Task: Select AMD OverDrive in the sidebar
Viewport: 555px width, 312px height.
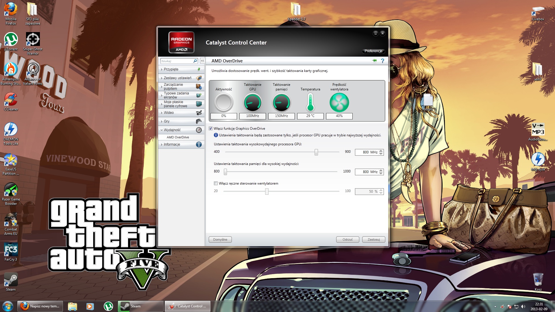Action: pos(178,137)
